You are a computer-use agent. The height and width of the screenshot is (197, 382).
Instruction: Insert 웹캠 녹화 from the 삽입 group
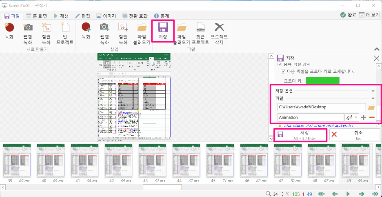tap(104, 34)
